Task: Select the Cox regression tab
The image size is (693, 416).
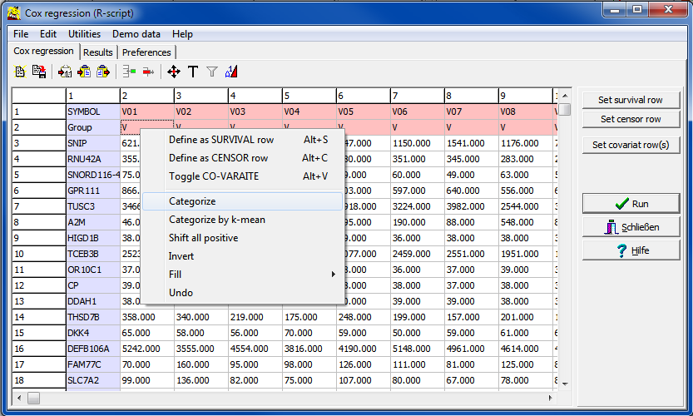Action: [x=44, y=51]
